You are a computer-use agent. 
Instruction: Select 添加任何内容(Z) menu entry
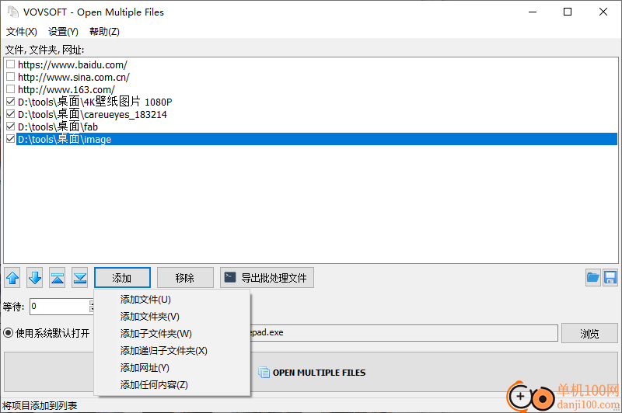click(x=172, y=384)
